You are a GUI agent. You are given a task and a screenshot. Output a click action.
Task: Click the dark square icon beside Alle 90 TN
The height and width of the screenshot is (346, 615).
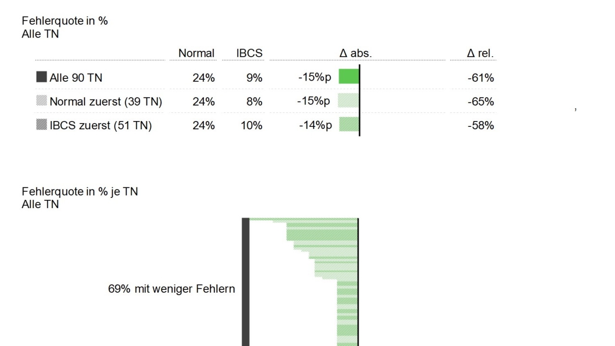42,77
